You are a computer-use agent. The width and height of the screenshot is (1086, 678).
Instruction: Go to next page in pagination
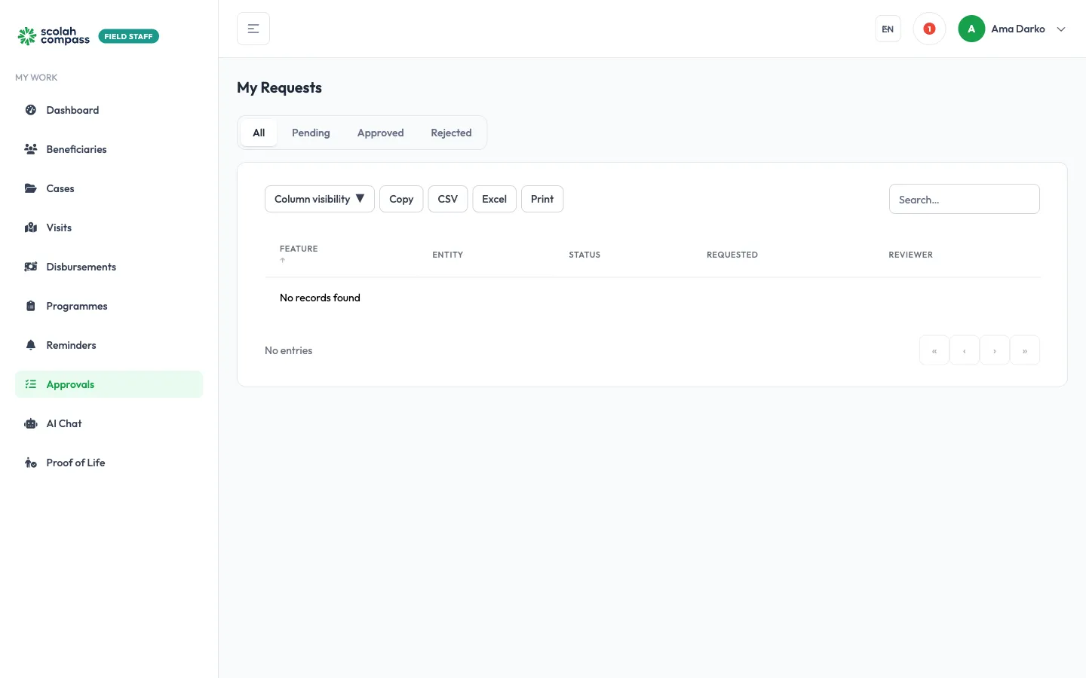click(x=995, y=350)
